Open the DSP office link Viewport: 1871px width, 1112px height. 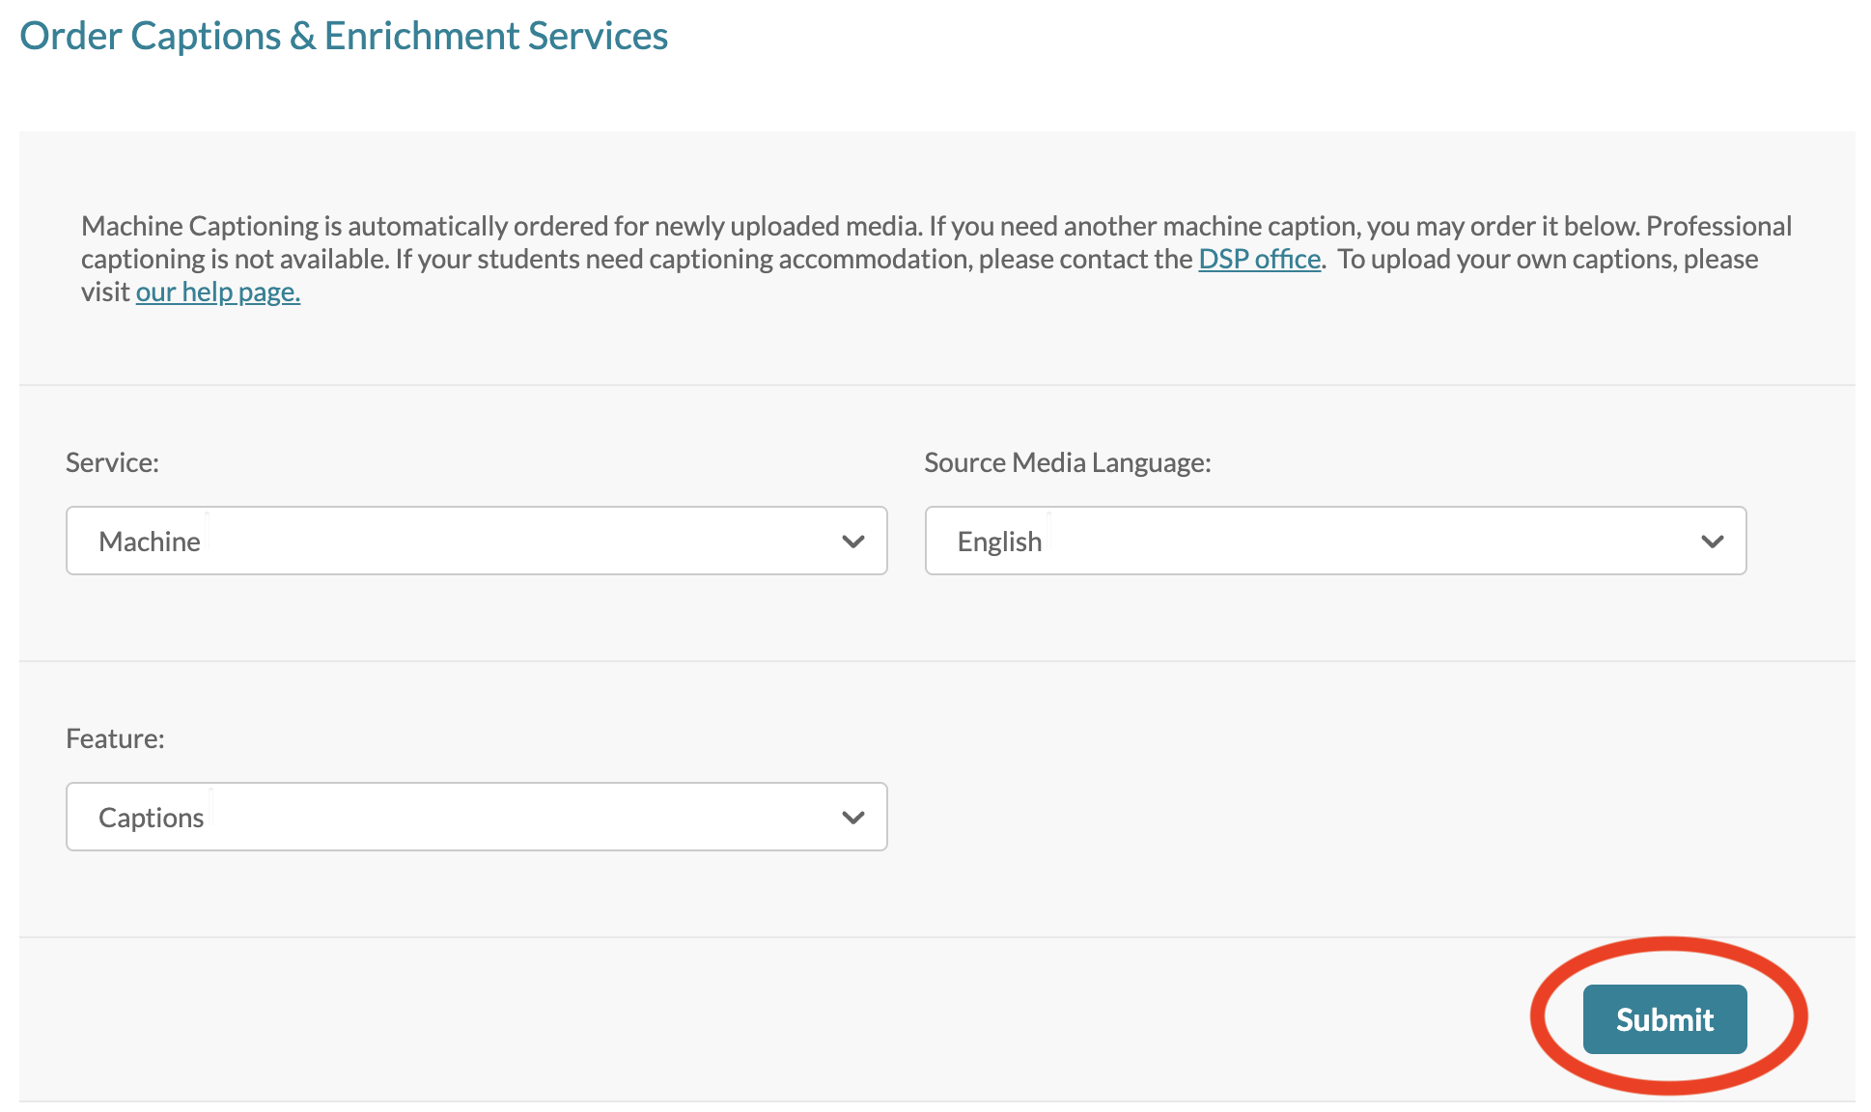[1258, 259]
